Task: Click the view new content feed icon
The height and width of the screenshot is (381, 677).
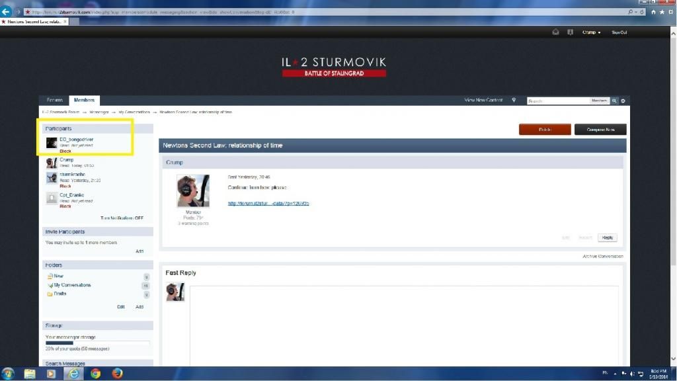Action: click(514, 100)
